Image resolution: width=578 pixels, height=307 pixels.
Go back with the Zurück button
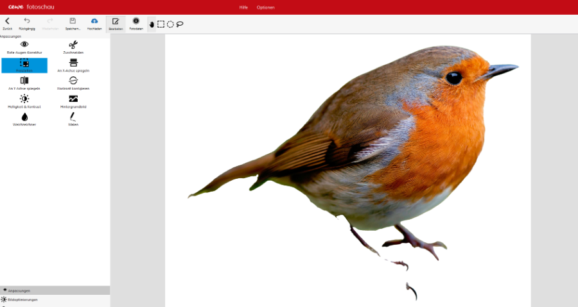click(x=7, y=24)
